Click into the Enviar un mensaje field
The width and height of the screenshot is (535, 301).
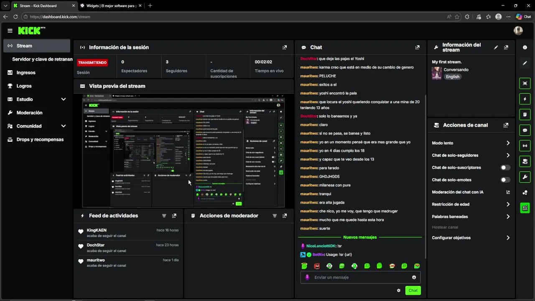coord(360,277)
